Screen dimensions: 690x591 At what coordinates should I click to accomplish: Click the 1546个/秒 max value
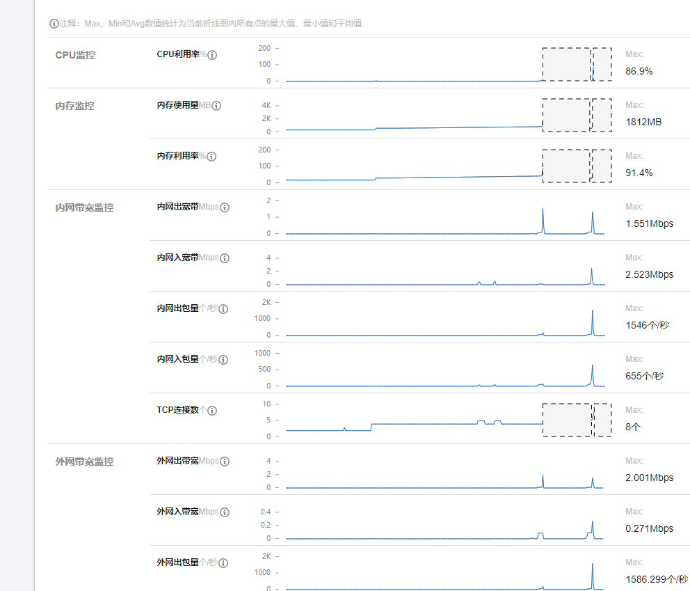point(648,326)
